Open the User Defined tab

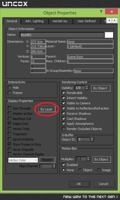point(86,21)
